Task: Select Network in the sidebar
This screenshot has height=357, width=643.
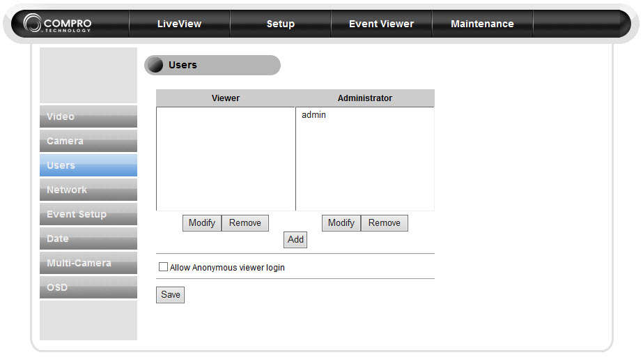Action: [x=88, y=190]
